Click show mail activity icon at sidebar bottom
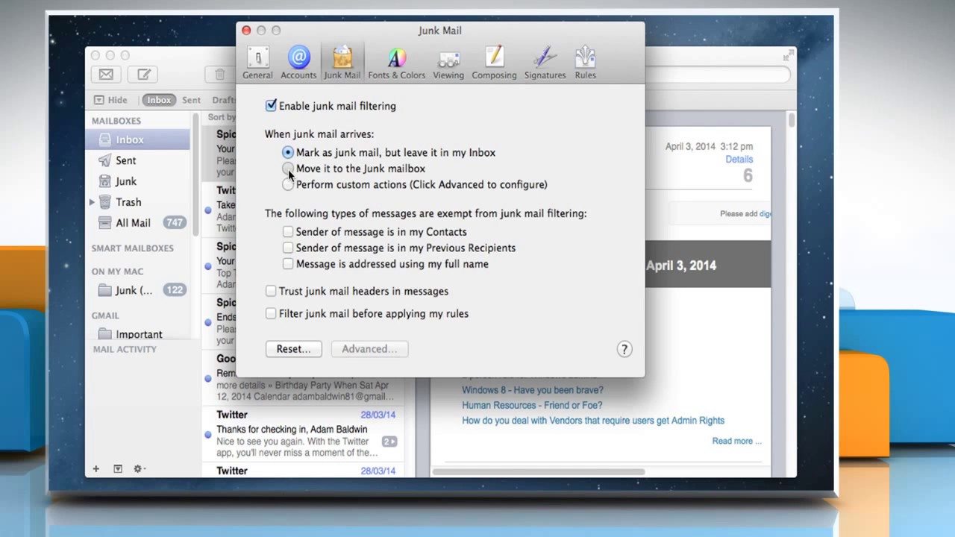 tap(117, 468)
